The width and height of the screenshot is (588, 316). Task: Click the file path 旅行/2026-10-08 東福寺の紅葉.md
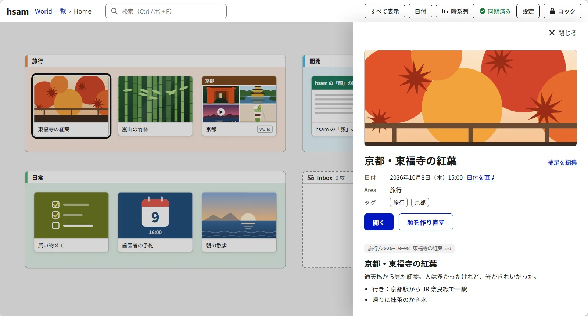click(409, 248)
